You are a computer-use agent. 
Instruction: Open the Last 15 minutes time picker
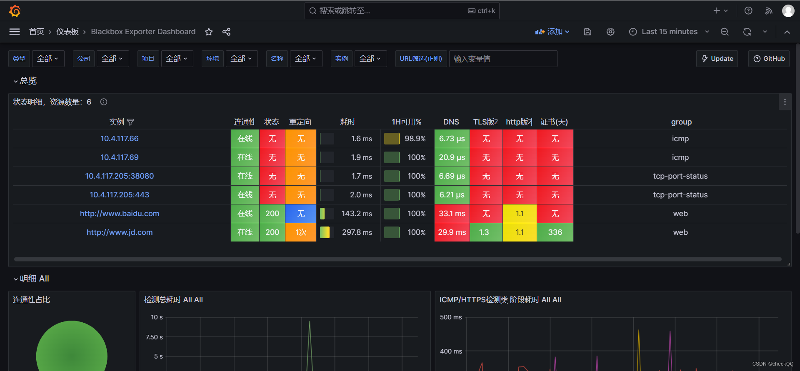tap(669, 32)
